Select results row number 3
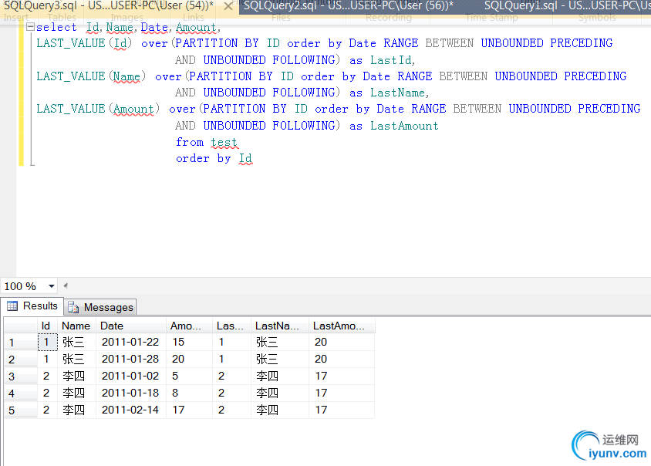 21,377
